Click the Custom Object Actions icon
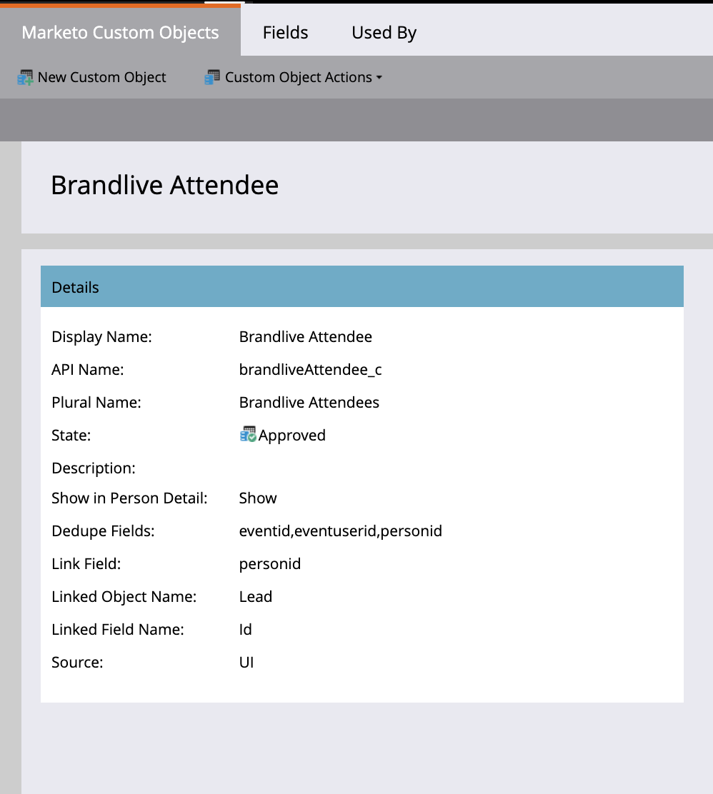This screenshot has width=713, height=794. [212, 77]
